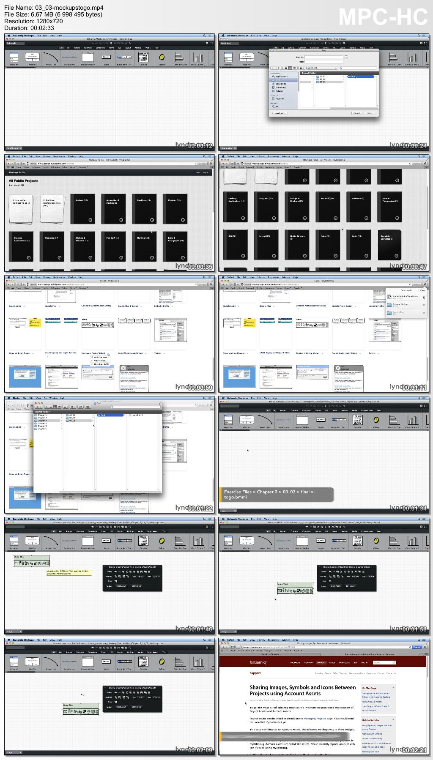Open the Nokia (5) project in the 00:00:47 frame

point(328,245)
